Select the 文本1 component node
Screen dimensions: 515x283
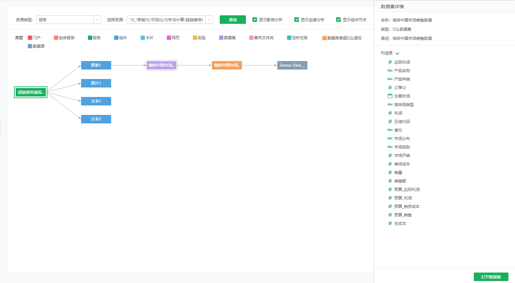pos(96,101)
